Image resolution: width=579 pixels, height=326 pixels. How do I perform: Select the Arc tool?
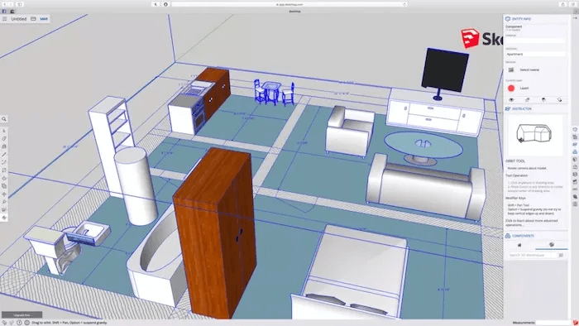(x=4, y=162)
